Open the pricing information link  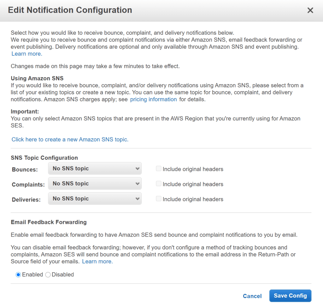click(153, 99)
